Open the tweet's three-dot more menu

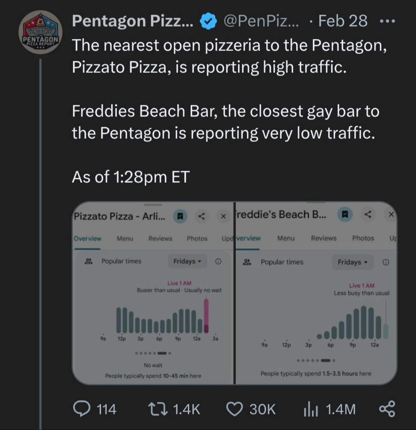click(x=387, y=21)
